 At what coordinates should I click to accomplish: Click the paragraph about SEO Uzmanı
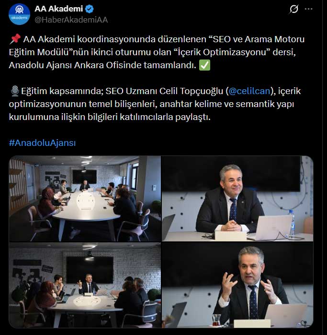(155, 104)
